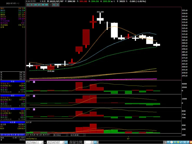
Task: Click the return arrow icon in bottom toolbar
Action: tap(181, 142)
